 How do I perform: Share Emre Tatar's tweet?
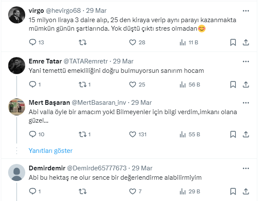(246, 84)
